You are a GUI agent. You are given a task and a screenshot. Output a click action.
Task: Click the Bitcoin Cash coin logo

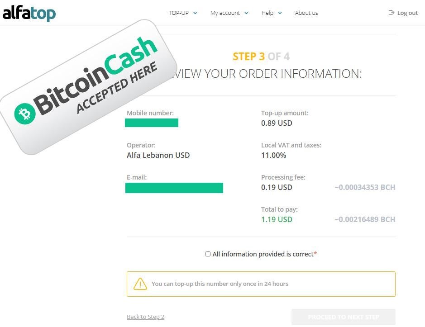tap(25, 114)
